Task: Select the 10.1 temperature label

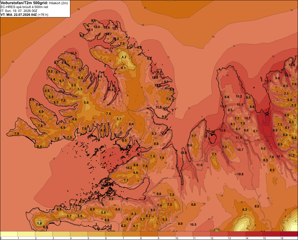Action: [x=240, y=105]
